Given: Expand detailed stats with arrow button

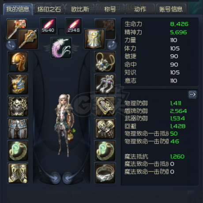Looking at the screenshot, I should click(x=192, y=94).
